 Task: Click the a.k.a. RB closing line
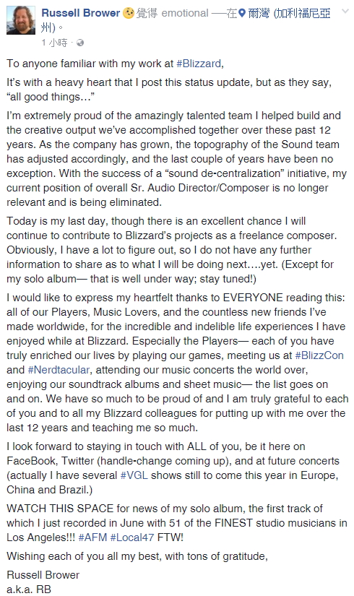click(x=29, y=589)
